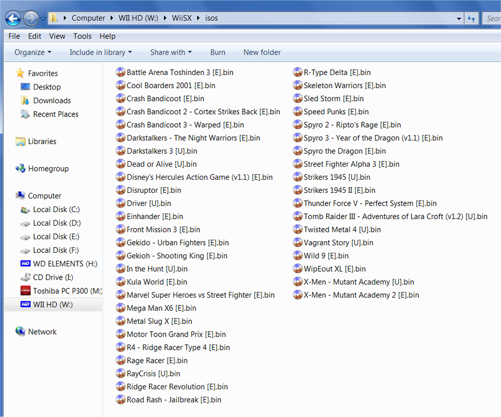Select the Computer breadcrumb in address bar
Image resolution: width=501 pixels, height=417 pixels.
click(x=88, y=18)
